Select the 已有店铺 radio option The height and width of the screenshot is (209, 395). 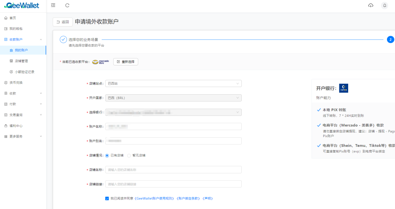point(107,156)
